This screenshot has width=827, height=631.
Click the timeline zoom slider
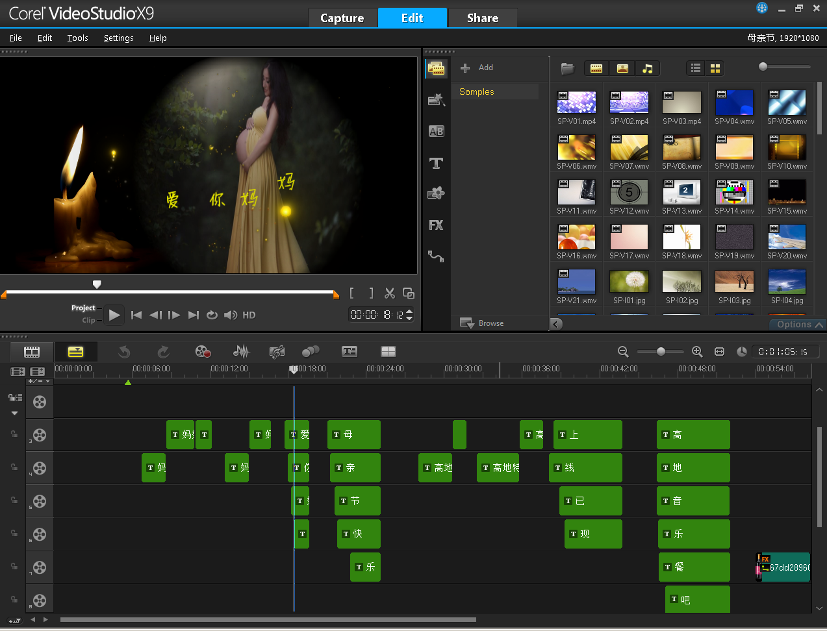(x=661, y=352)
